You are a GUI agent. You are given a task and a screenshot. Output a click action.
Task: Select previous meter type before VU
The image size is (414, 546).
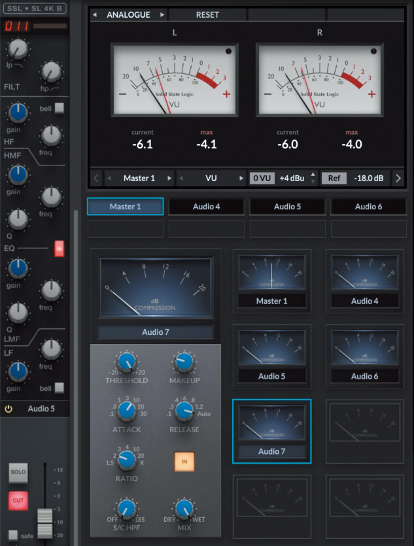[x=181, y=179]
